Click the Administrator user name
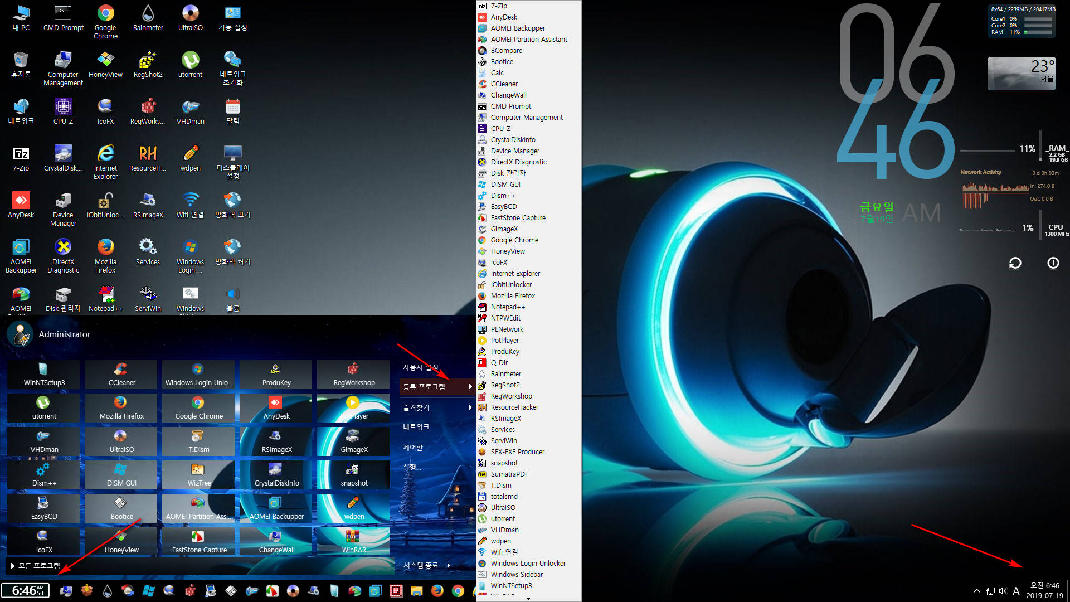The height and width of the screenshot is (602, 1070). tap(65, 334)
